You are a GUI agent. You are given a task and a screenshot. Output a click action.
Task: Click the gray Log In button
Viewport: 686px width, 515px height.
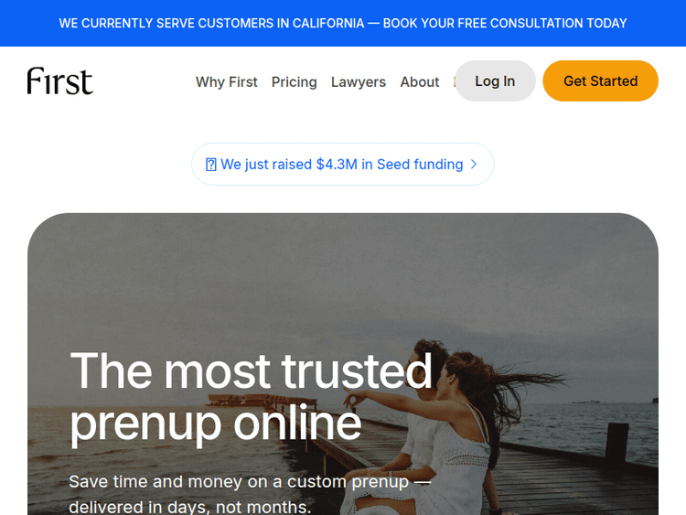495,80
